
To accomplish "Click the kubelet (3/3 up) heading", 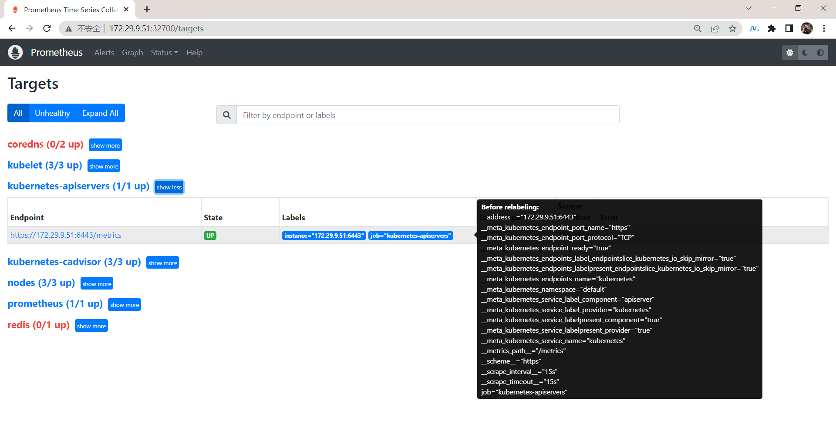I will coord(45,165).
